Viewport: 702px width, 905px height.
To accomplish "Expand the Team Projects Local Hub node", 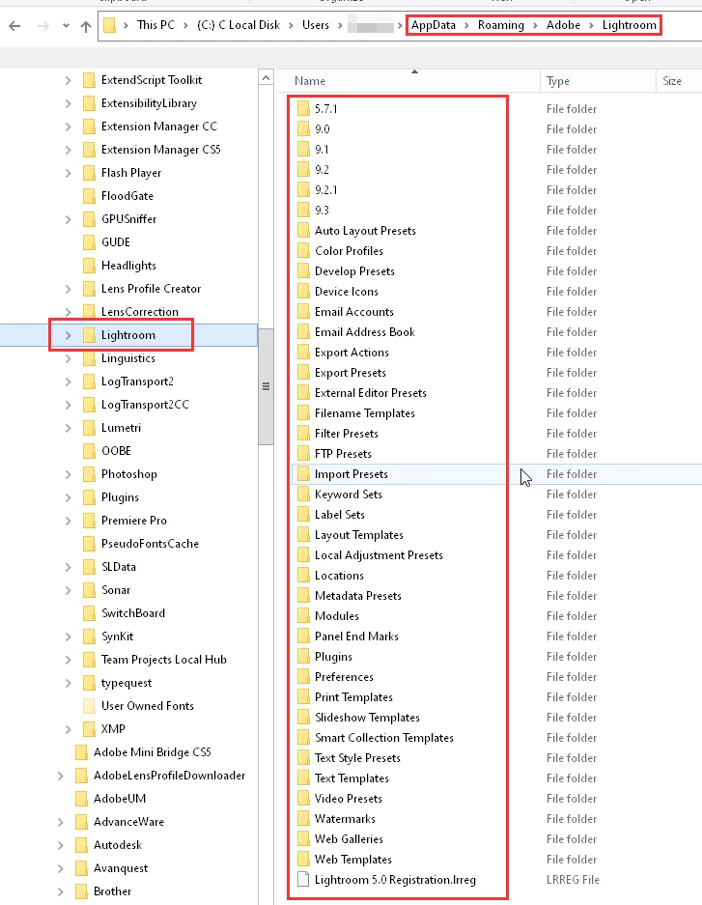I will click(x=68, y=660).
